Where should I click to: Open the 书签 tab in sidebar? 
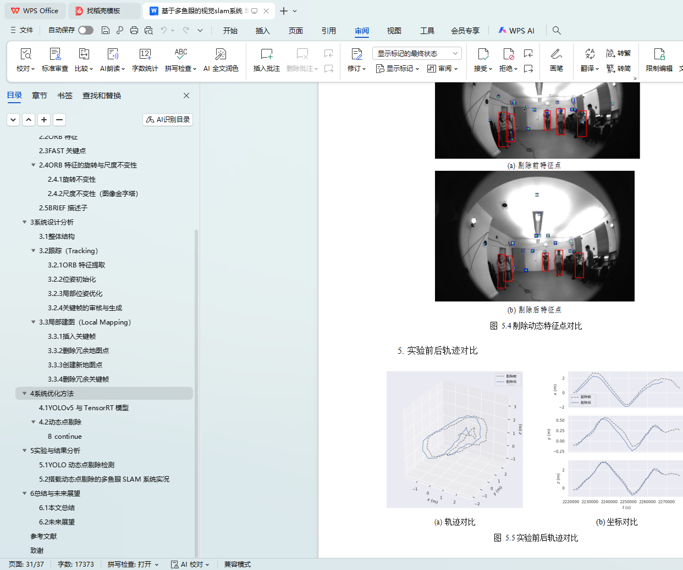tap(65, 96)
